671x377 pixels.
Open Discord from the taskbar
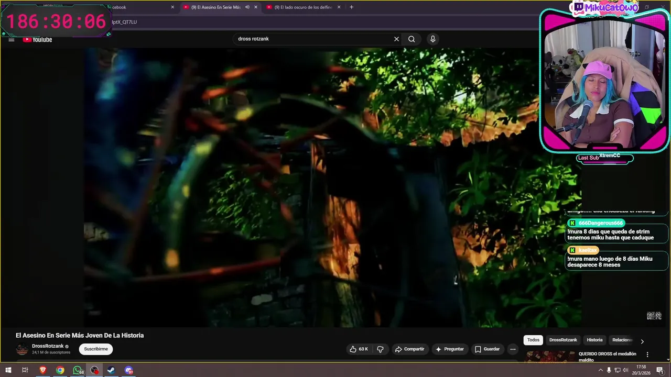click(128, 370)
